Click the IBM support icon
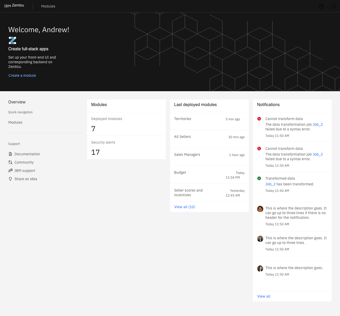 [10, 171]
